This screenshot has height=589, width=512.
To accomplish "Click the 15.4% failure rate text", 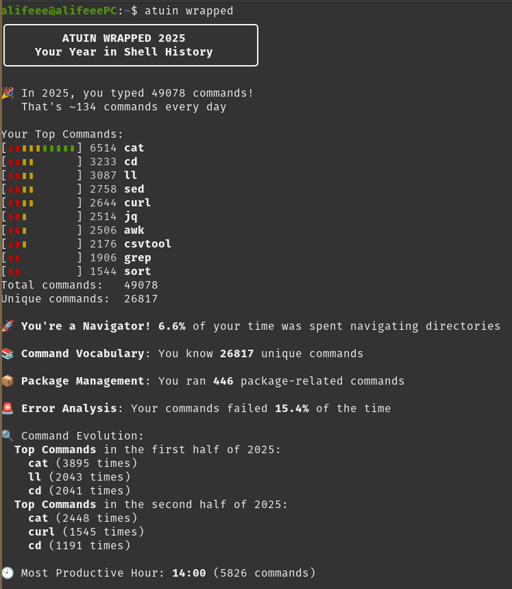I will point(292,408).
